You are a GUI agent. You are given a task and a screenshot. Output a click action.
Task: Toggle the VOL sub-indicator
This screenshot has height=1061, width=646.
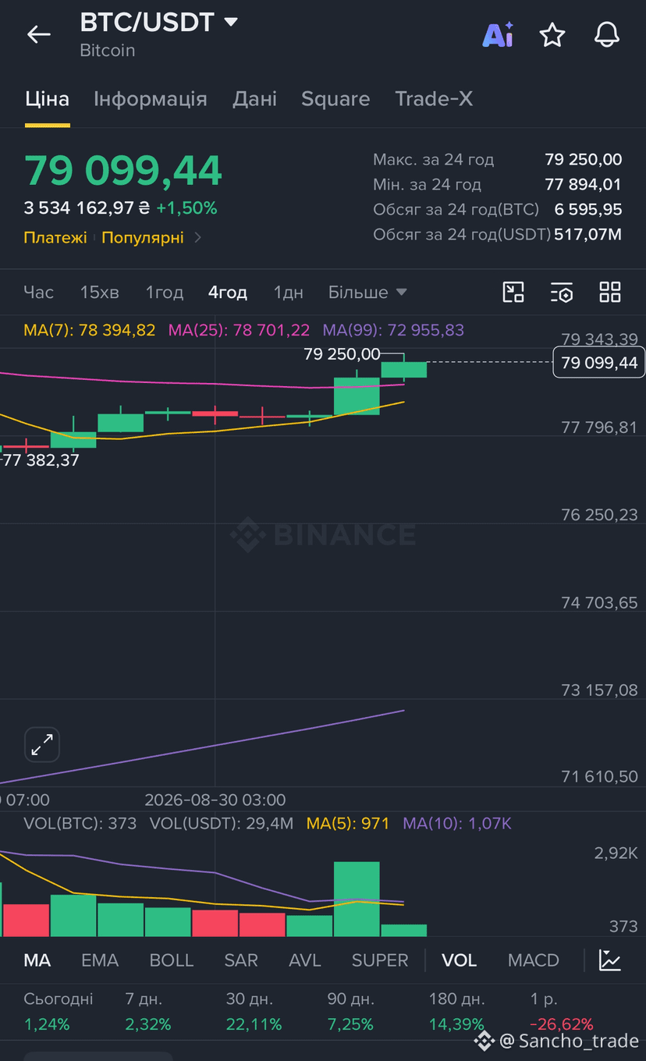tap(460, 960)
